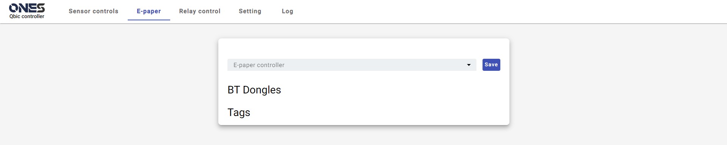Click blank card area above dropdown field

[x=364, y=49]
